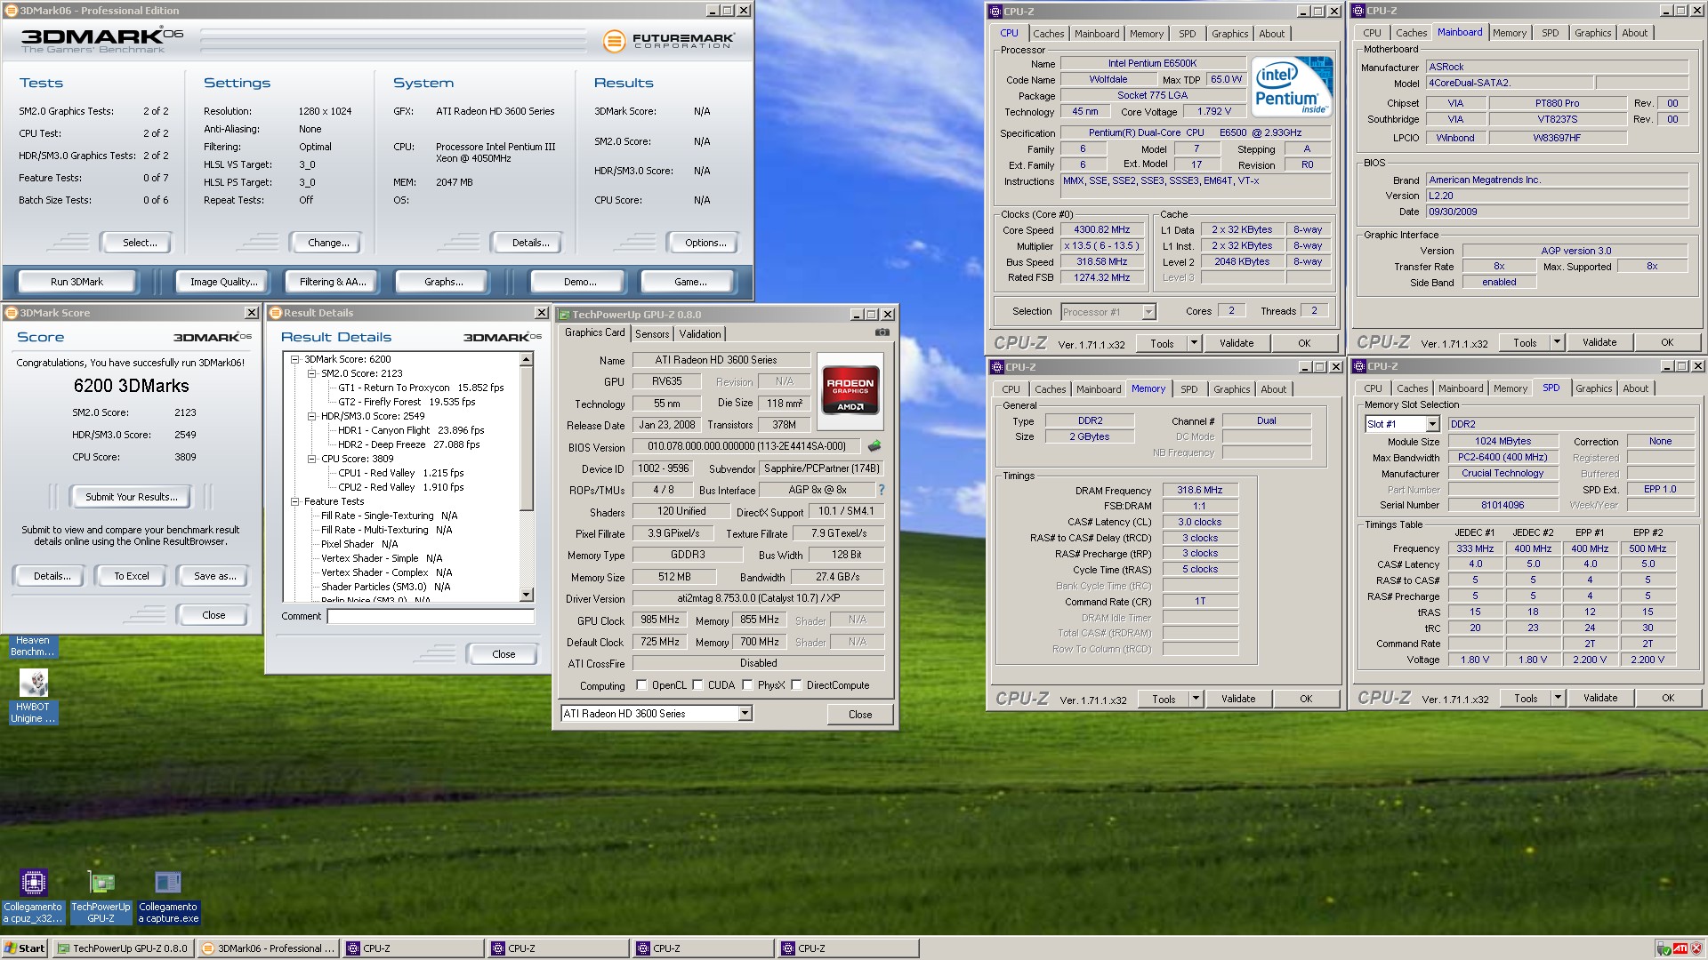The width and height of the screenshot is (1708, 960).
Task: Click the top-left CPU-Z window title icon
Action: tap(996, 12)
